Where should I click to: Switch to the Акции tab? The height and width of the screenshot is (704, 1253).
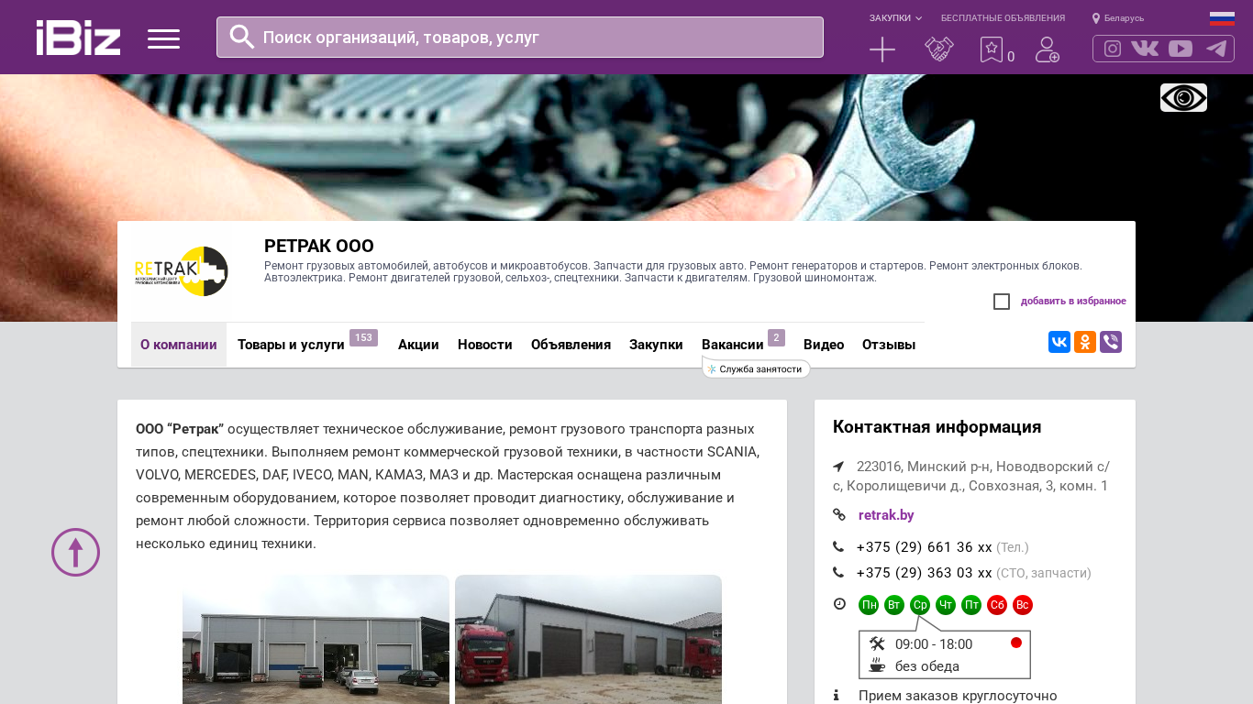(418, 345)
